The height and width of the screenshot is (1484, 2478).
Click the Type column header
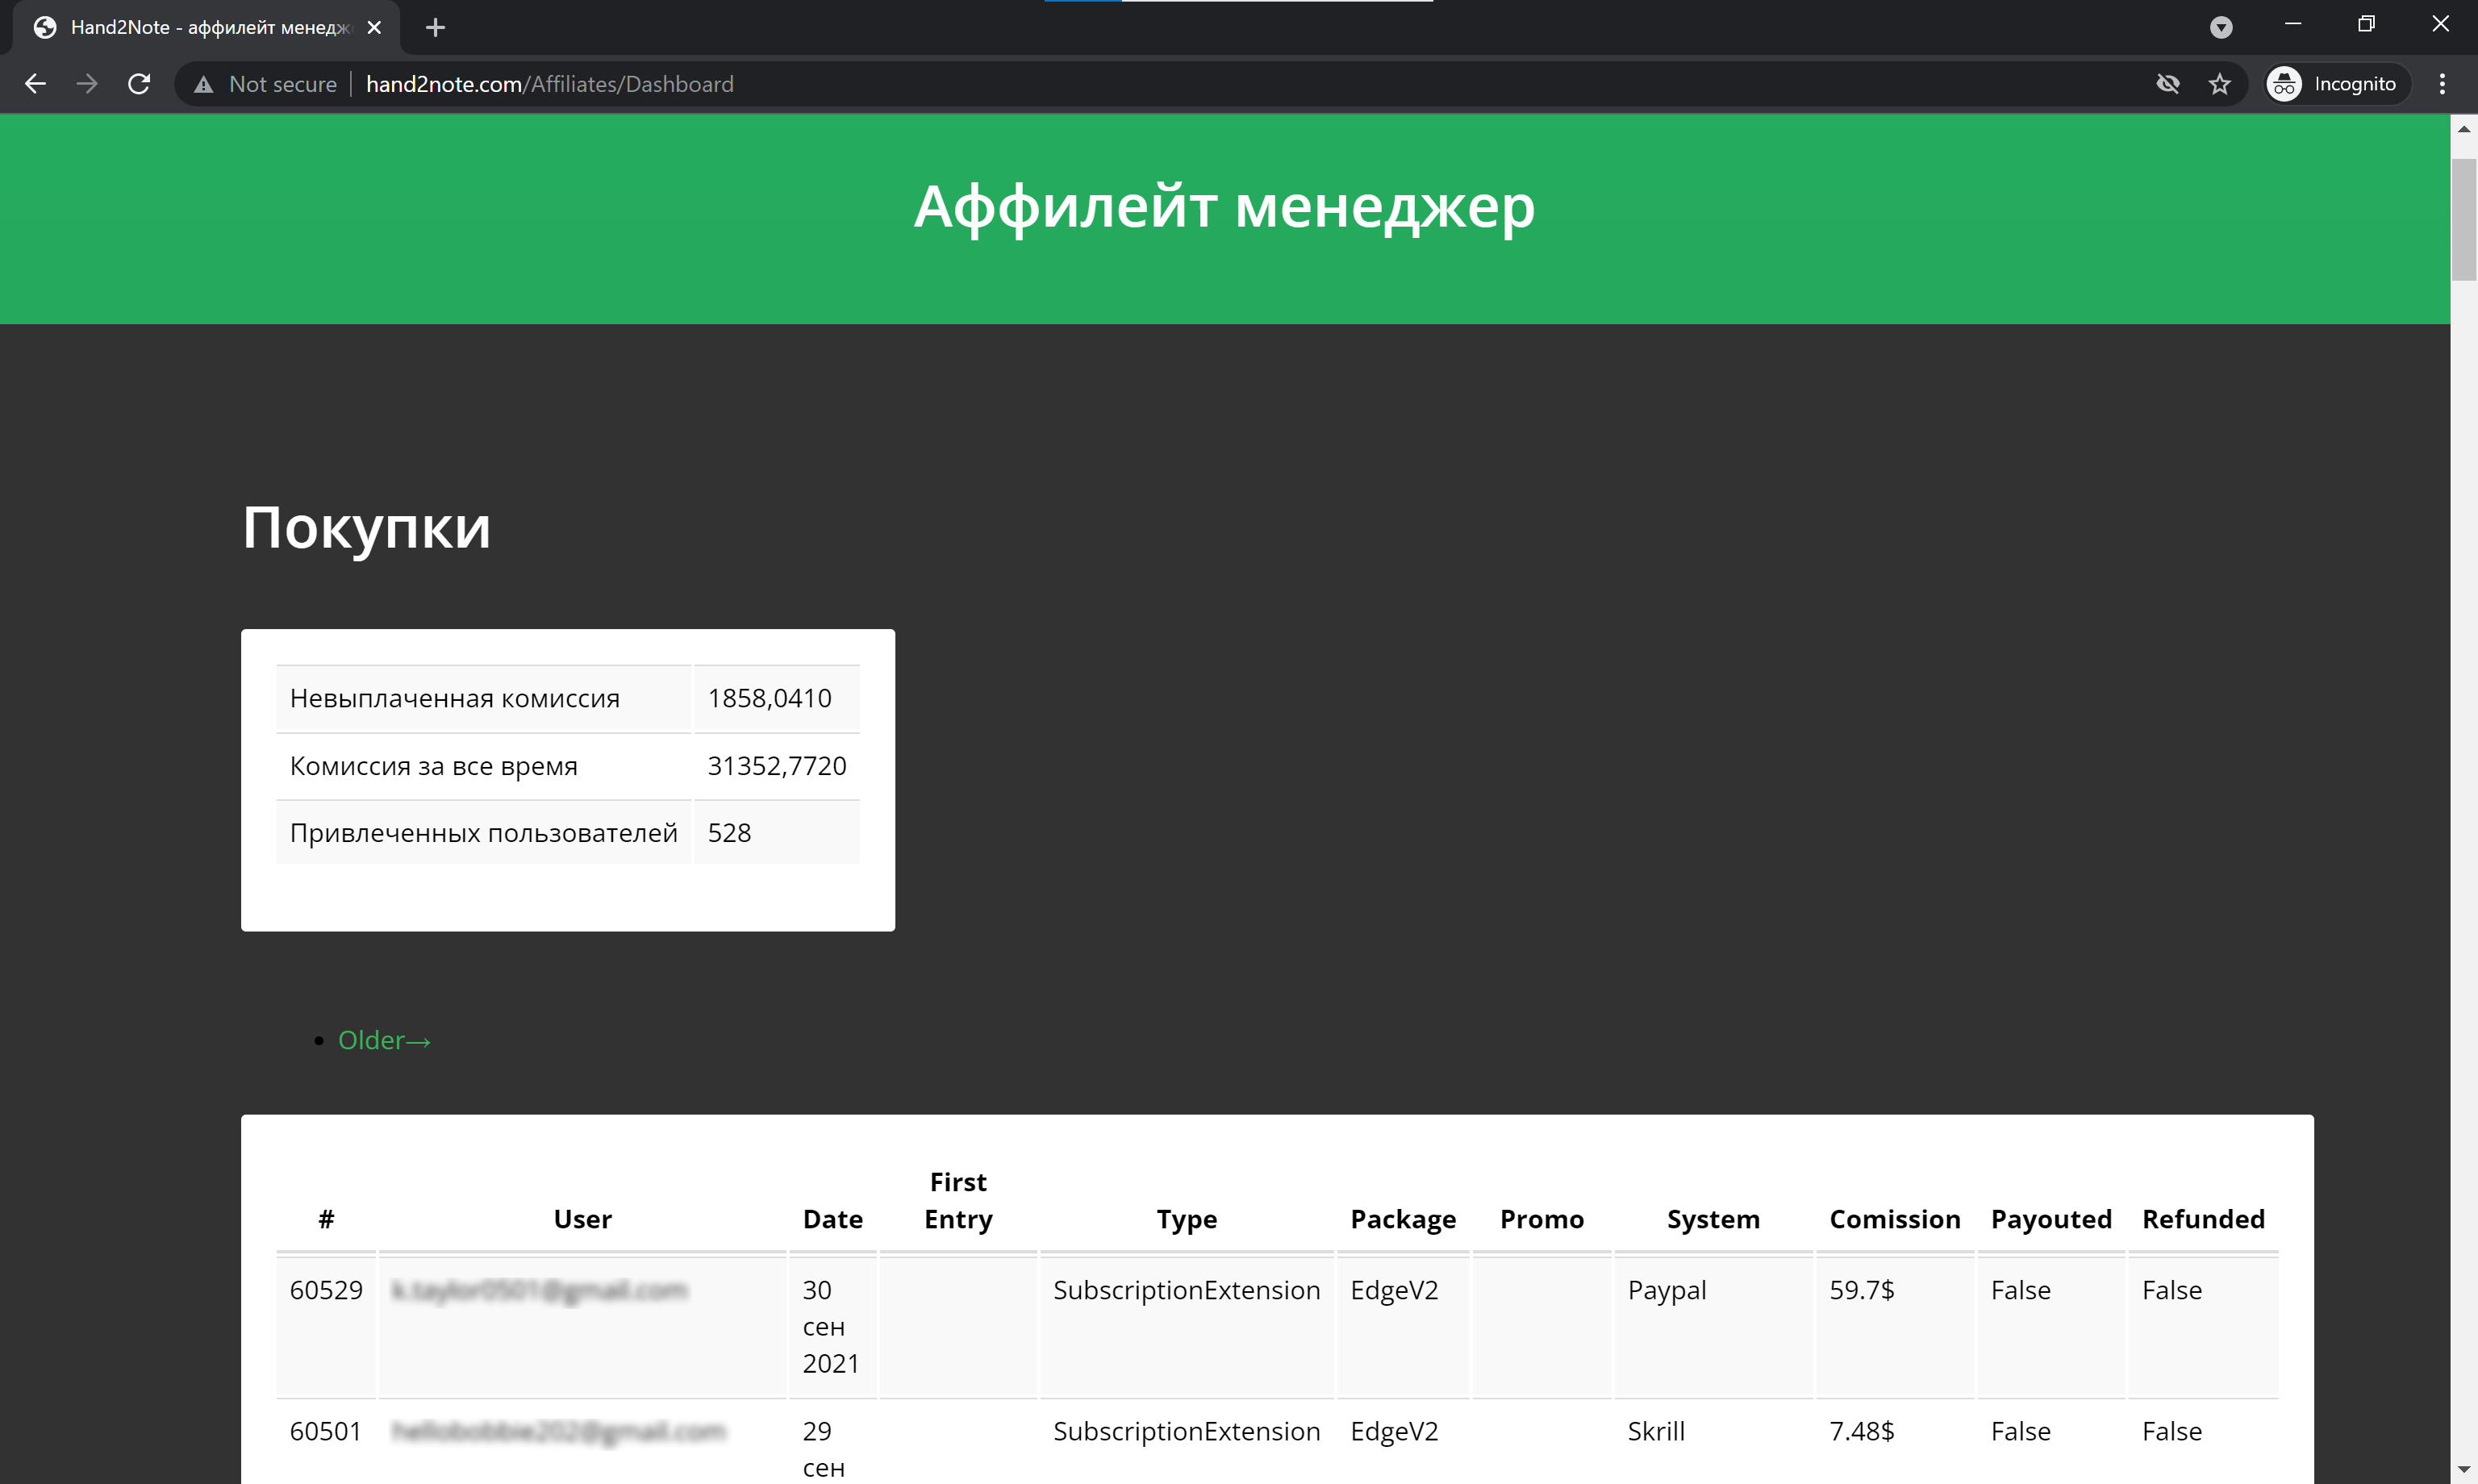1187,1219
